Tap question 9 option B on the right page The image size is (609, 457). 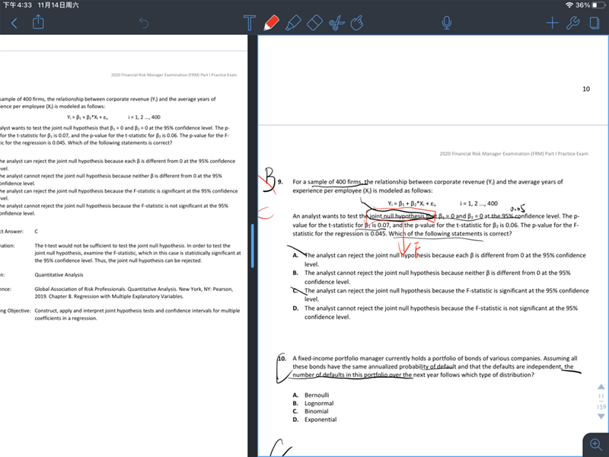click(432, 277)
